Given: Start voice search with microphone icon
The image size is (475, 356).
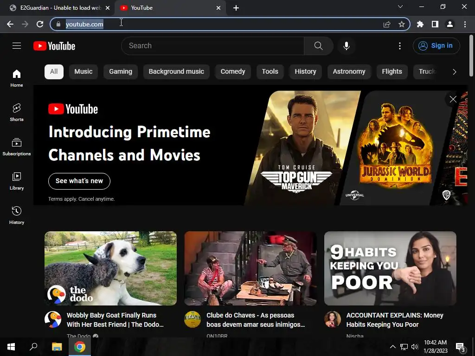Looking at the screenshot, I should pos(347,46).
